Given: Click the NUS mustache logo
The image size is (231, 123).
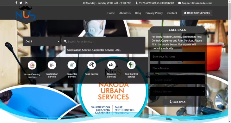Looking at the screenshot, I should (26, 13).
